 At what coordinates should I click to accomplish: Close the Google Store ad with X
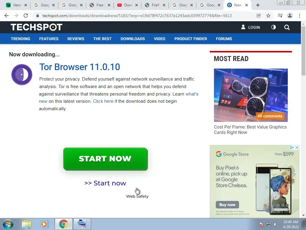tap(297, 147)
